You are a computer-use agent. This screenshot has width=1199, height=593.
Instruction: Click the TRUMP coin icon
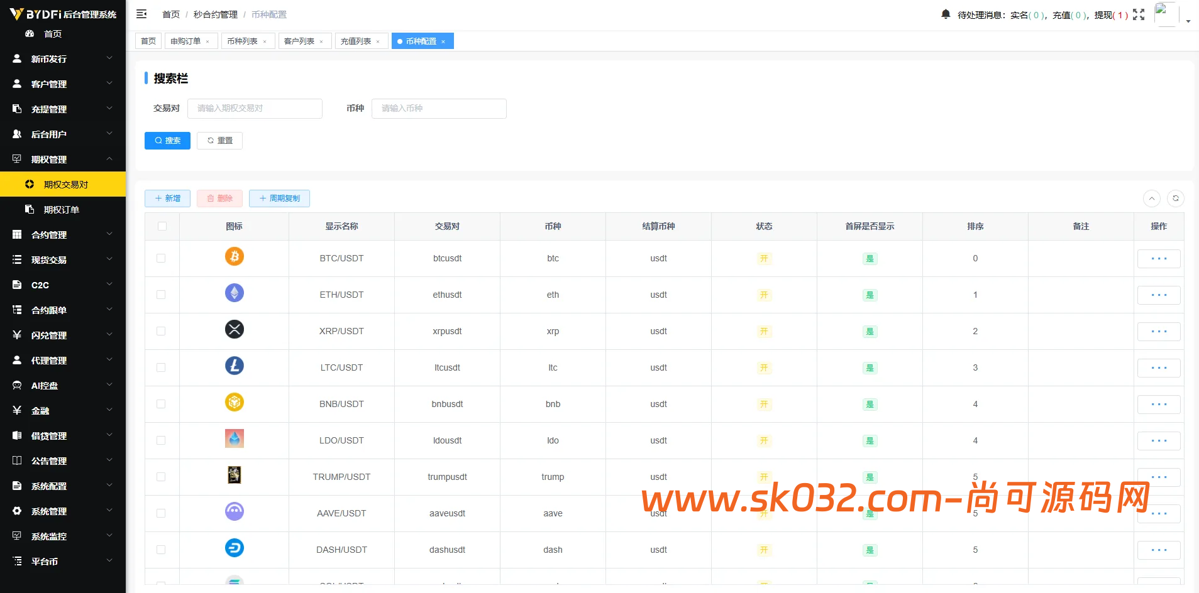click(x=235, y=475)
